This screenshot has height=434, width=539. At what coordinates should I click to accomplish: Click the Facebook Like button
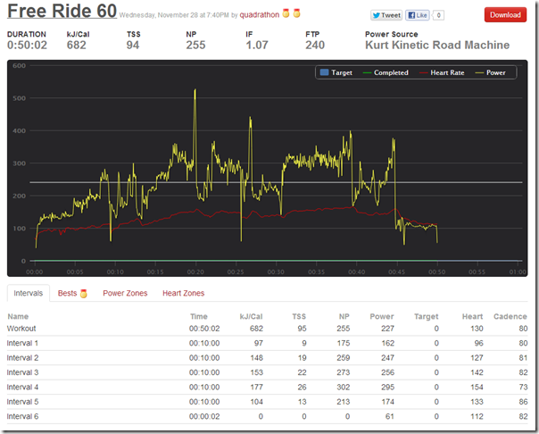tap(419, 16)
